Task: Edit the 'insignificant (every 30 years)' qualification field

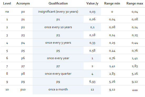Action: (58, 12)
